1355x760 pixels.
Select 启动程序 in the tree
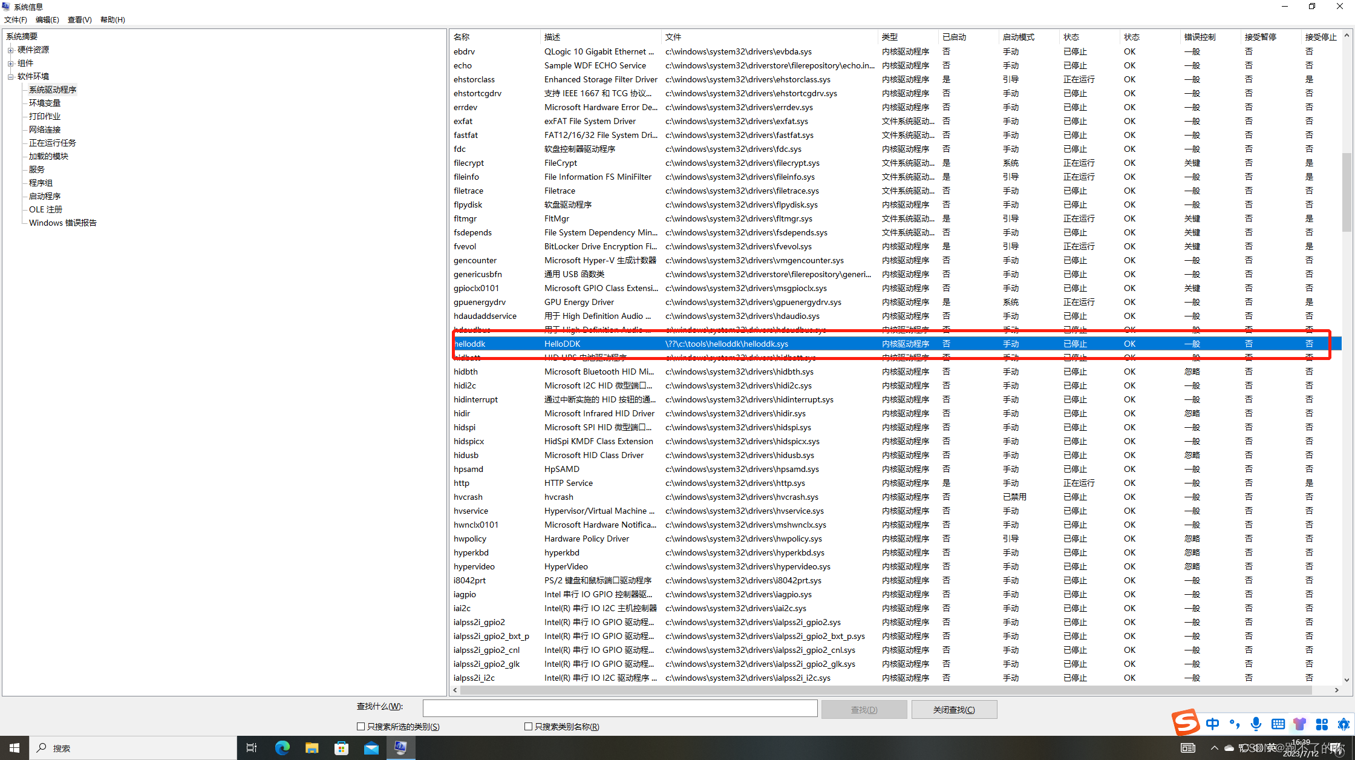[x=45, y=196]
